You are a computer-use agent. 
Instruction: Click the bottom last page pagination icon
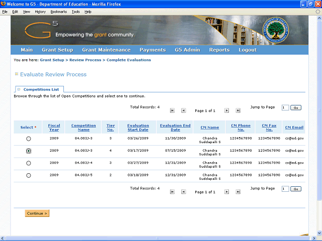click(x=238, y=191)
